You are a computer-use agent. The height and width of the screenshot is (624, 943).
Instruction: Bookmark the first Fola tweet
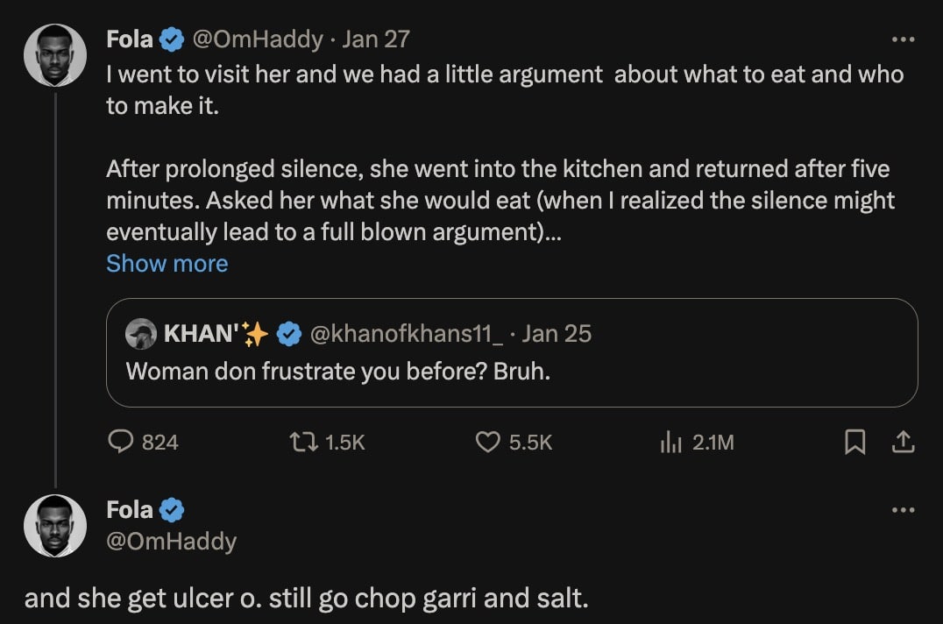click(854, 443)
